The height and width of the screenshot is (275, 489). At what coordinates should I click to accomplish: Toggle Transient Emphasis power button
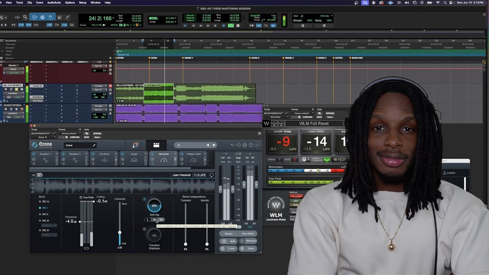click(x=144, y=229)
